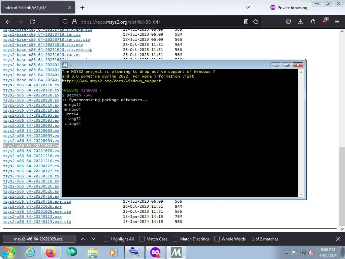Viewport: 345px width, 259px height.
Task: Open msys2-x86_64-20240113.exe.sig link
Action: pyautogui.click(x=37, y=222)
